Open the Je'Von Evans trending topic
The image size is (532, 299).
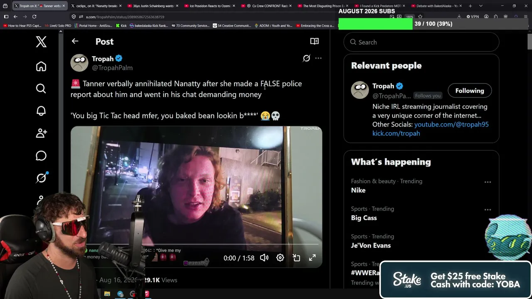371,245
